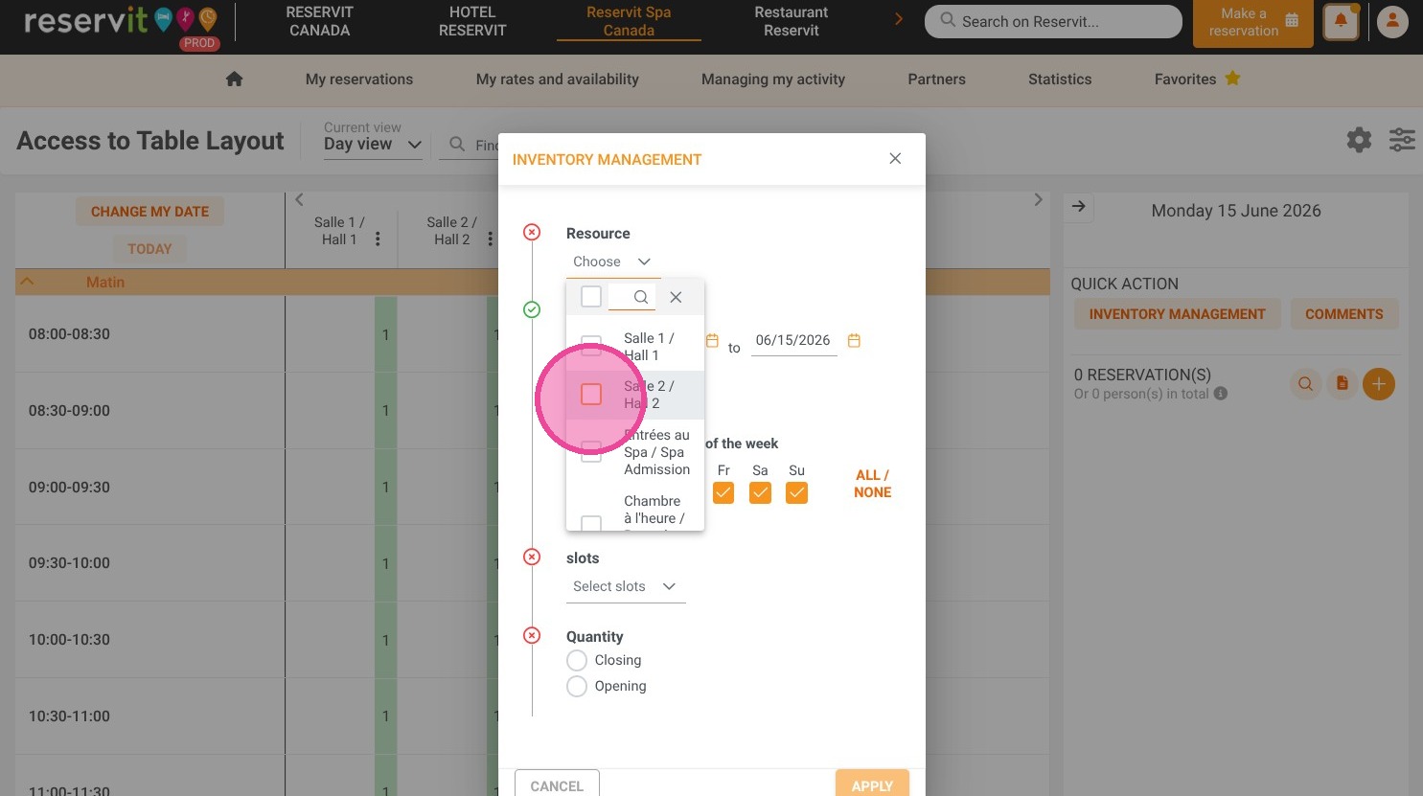Click ALL / NONE days link

(x=872, y=484)
